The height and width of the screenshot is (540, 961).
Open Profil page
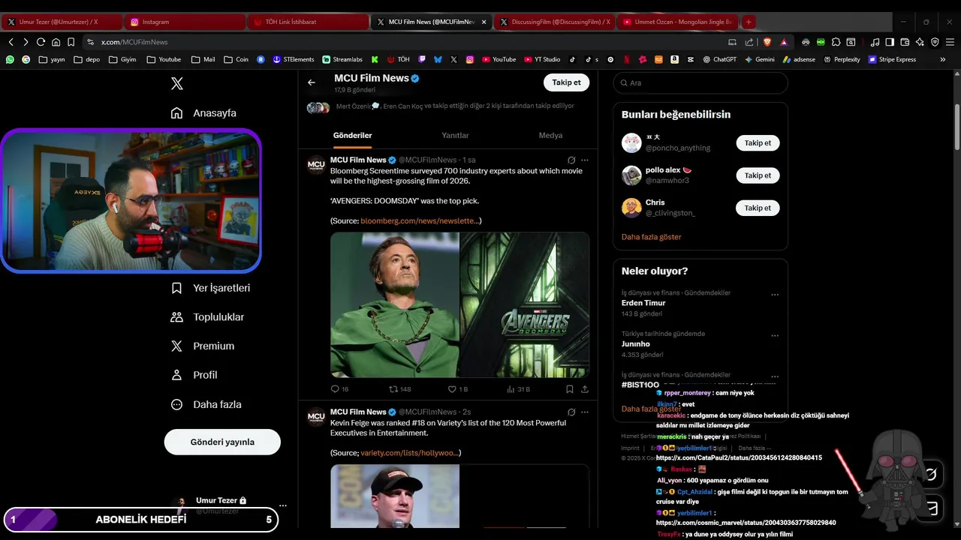click(194, 375)
